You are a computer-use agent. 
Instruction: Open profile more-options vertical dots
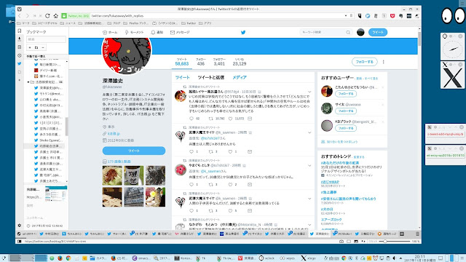click(384, 62)
